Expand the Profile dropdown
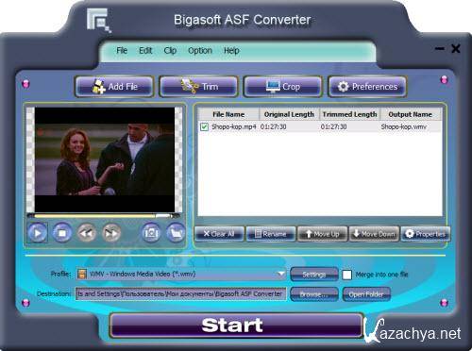The width and height of the screenshot is (472, 351). (x=280, y=274)
